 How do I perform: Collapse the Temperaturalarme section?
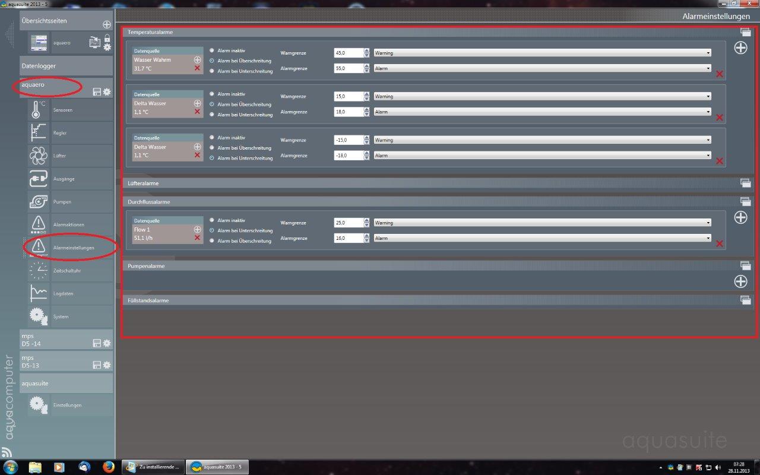click(745, 32)
